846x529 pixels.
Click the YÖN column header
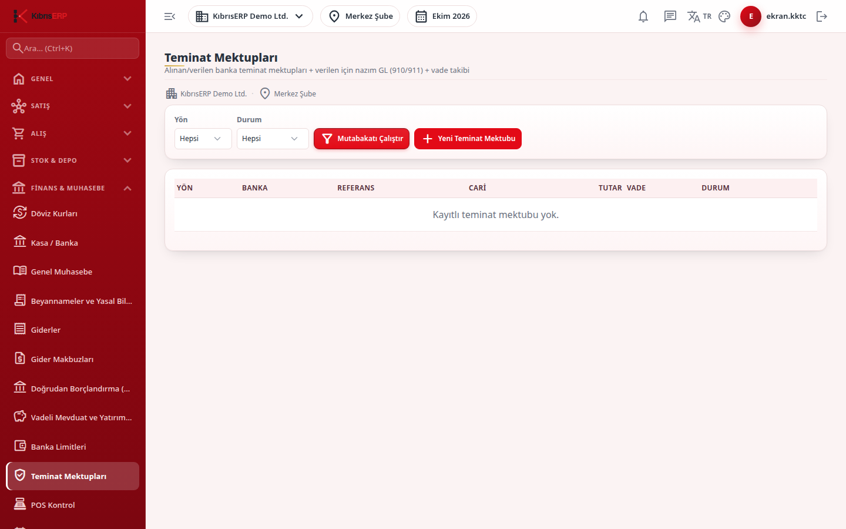tap(185, 188)
